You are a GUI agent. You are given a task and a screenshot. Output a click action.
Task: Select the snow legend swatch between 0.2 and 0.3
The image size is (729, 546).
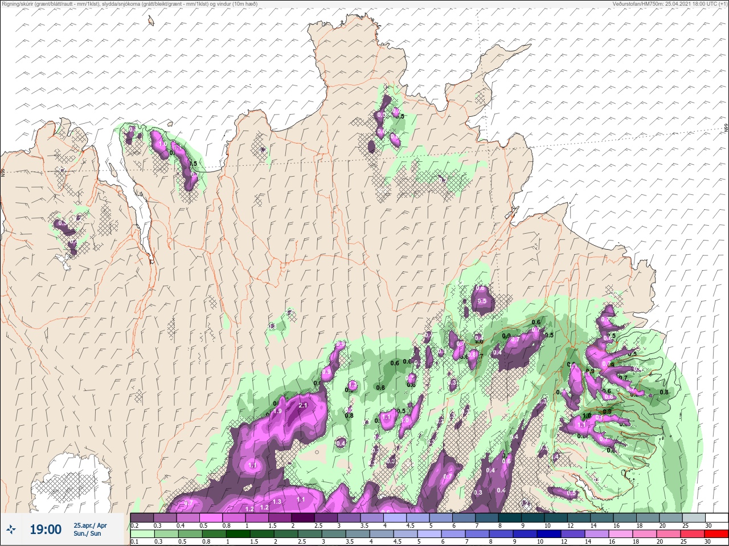pyautogui.click(x=142, y=518)
